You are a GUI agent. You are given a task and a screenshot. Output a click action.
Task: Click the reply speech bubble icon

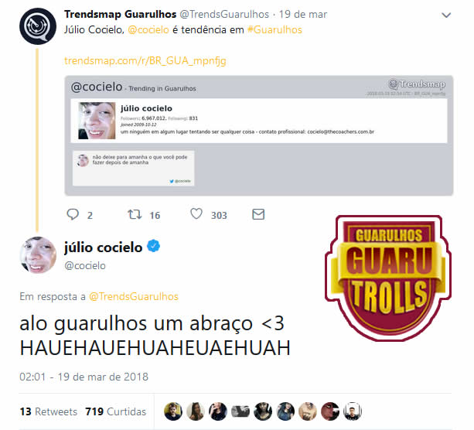tap(73, 214)
